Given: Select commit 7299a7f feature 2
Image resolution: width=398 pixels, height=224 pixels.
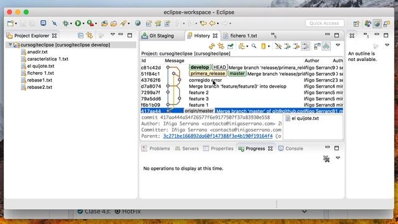Looking at the screenshot, I should (242, 93).
